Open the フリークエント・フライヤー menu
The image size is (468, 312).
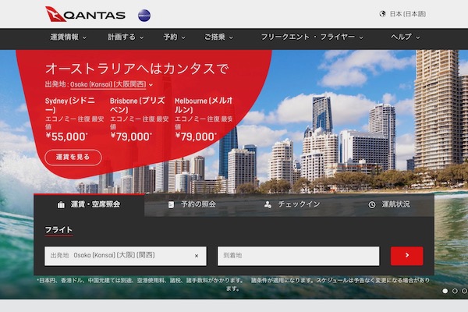click(312, 37)
